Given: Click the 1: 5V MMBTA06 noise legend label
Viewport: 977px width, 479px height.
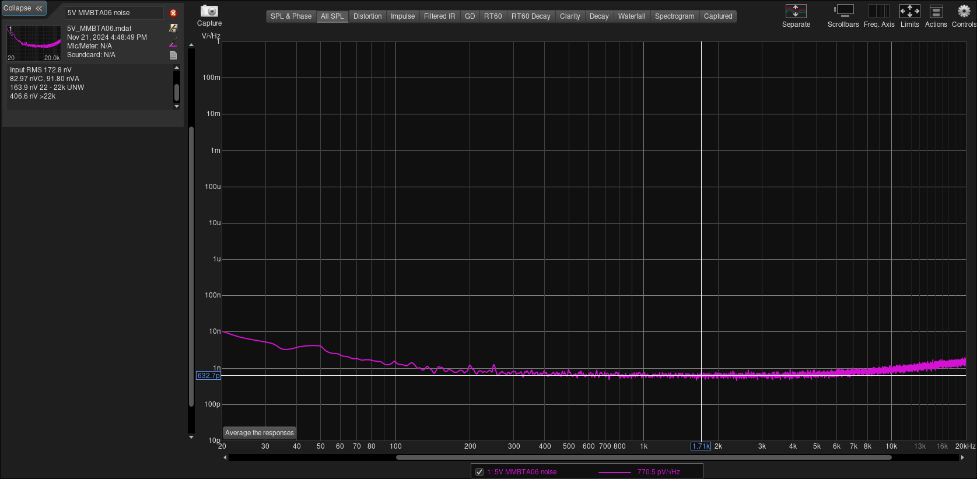Looking at the screenshot, I should [x=521, y=472].
